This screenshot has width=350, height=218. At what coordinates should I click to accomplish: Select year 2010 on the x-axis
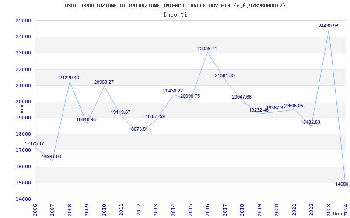pyautogui.click(x=104, y=210)
